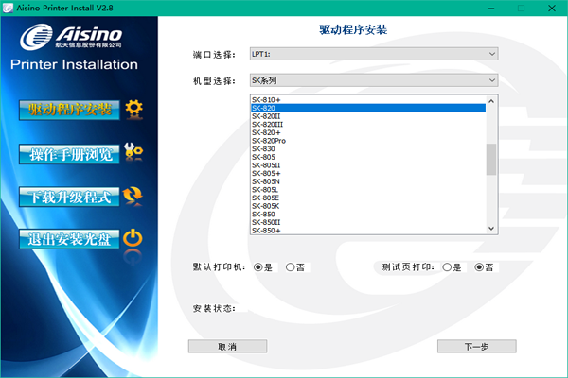
Task: Select SK-830 in model list
Action: click(368, 148)
